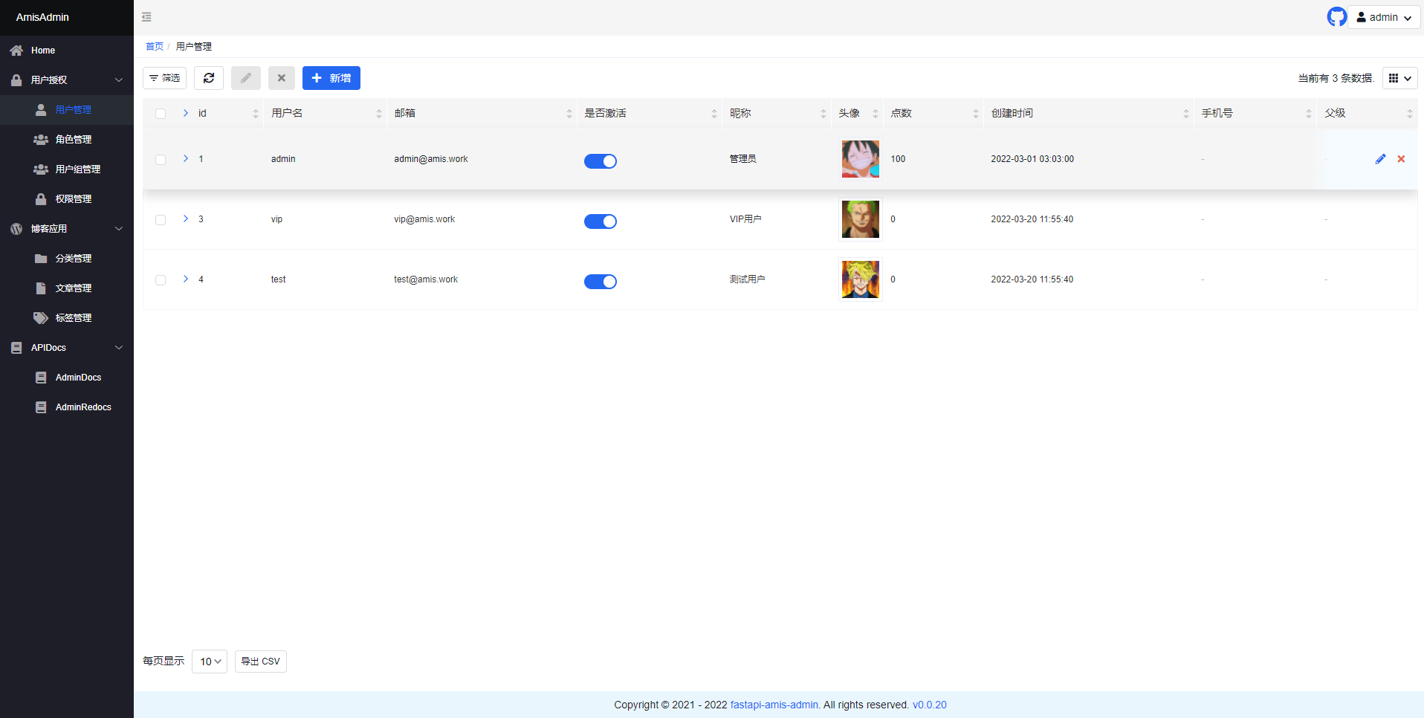
Task: Click the 导出 CSV button
Action: pyautogui.click(x=261, y=662)
